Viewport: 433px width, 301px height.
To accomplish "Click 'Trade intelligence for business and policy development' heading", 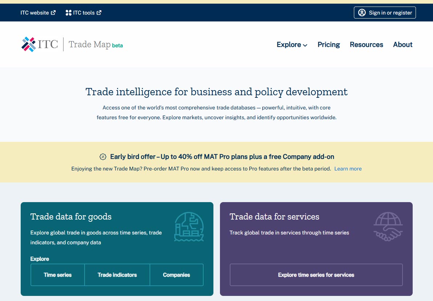I will pyautogui.click(x=216, y=92).
